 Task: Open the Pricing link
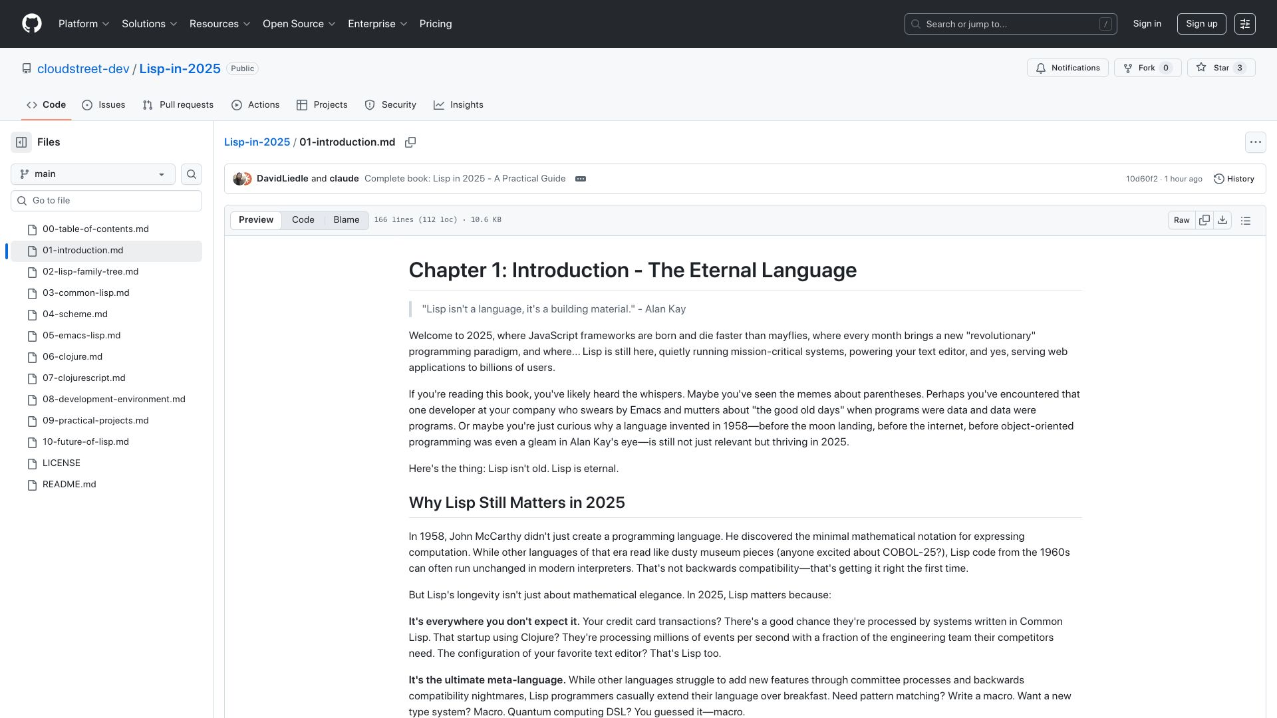[x=436, y=24]
